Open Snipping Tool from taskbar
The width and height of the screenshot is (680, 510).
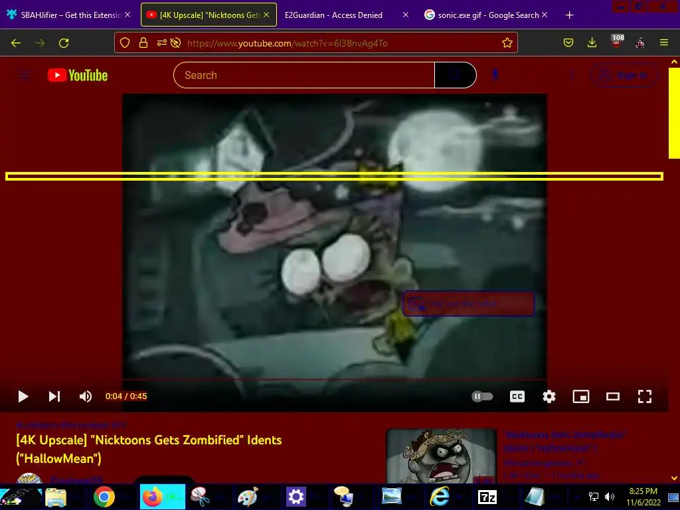[200, 497]
